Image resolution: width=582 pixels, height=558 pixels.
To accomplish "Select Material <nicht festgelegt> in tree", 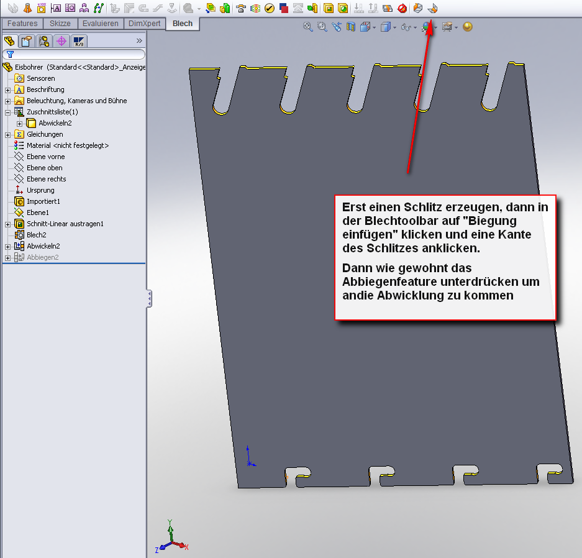I will click(67, 145).
